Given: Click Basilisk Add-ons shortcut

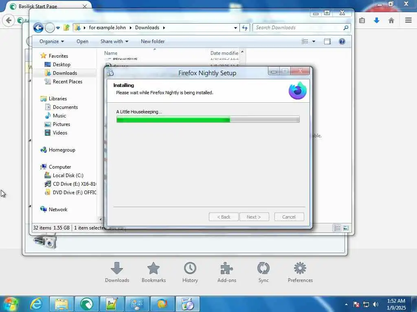Looking at the screenshot, I should coord(226,273).
